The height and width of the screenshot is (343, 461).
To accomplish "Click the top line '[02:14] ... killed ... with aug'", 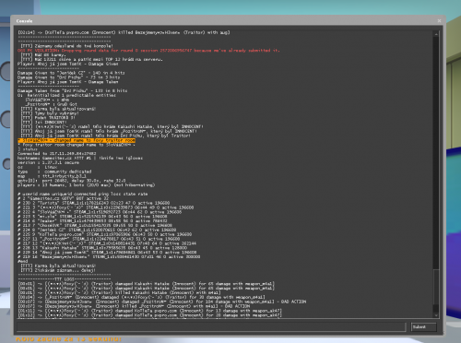I will tap(124, 32).
